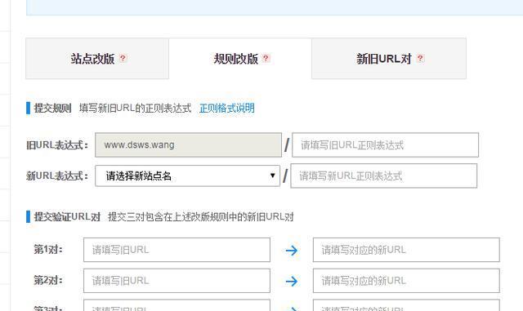523x311 pixels.
Task: Click the 新URL表达式 label
Action: coord(57,175)
